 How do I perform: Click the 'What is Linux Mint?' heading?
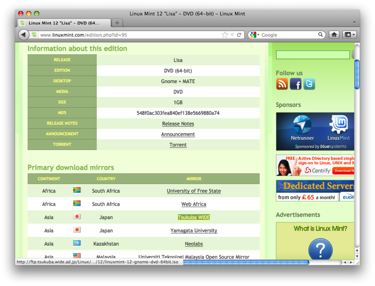320,228
